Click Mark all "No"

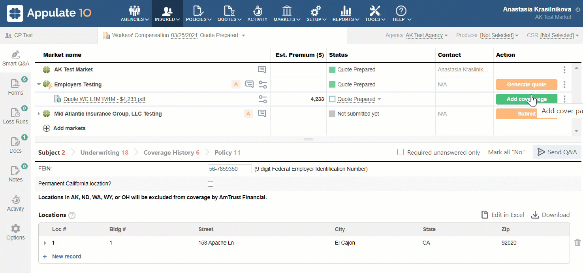pos(506,152)
